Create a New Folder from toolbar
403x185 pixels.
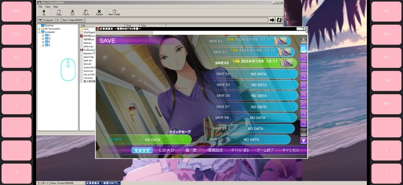click(x=114, y=13)
